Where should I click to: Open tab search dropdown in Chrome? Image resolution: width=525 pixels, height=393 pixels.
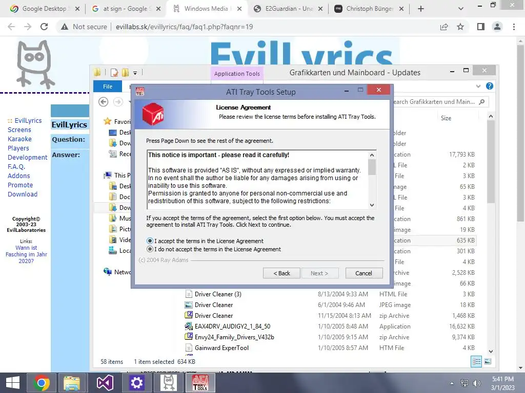(x=461, y=9)
